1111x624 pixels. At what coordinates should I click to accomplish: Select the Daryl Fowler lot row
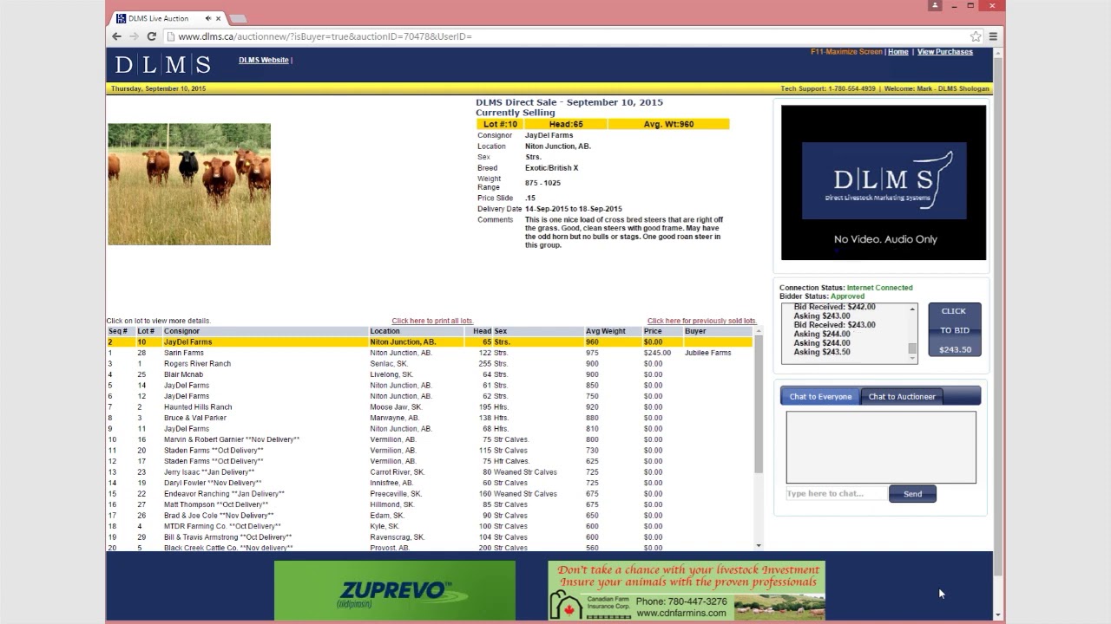430,483
